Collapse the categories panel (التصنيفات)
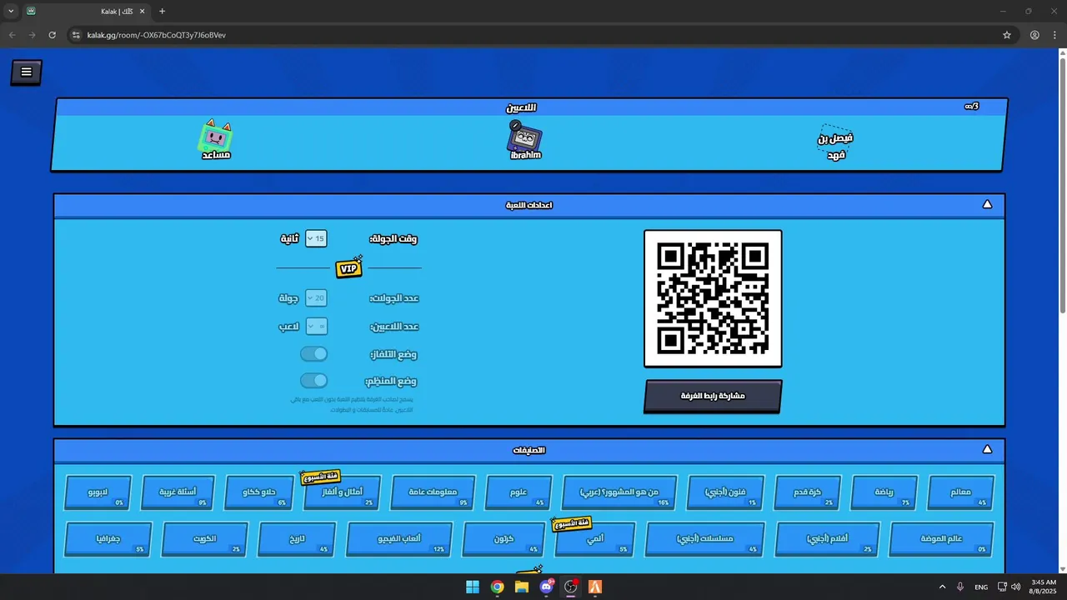1067x600 pixels. coord(987,450)
